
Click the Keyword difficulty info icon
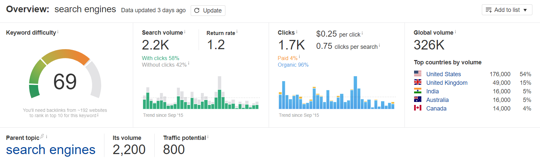[58, 32]
